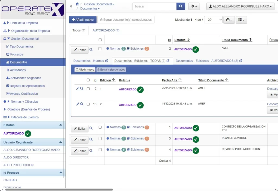
Task: Click the home icon in the breadcrumb
Action: [x=77, y=4]
